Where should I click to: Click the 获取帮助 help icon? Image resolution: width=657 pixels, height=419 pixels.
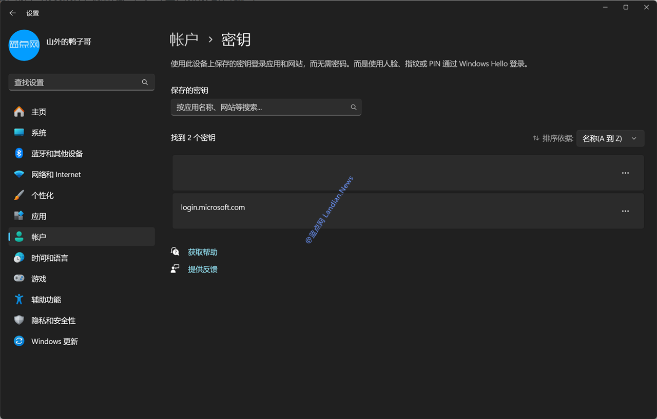[x=176, y=252]
